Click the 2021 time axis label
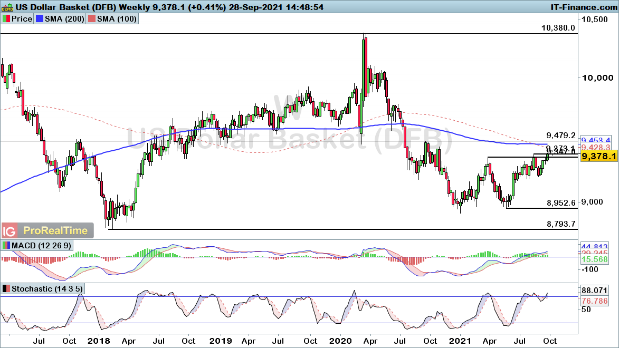 pyautogui.click(x=460, y=341)
